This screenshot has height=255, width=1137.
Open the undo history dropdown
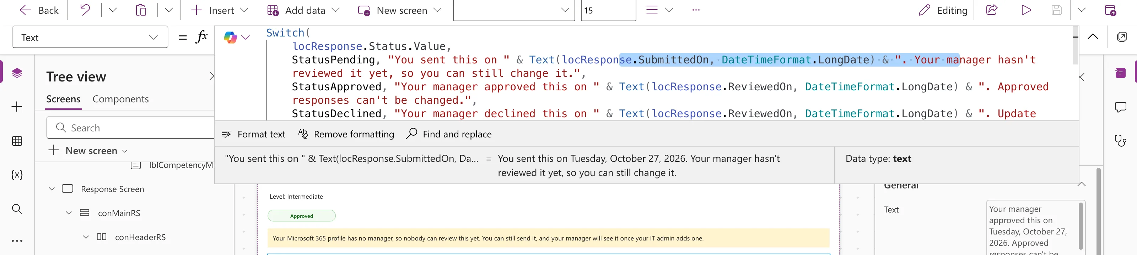click(113, 10)
